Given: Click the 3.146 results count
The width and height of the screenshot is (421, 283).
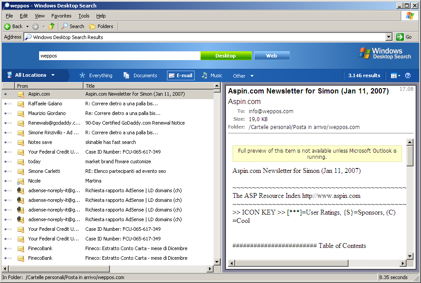Looking at the screenshot, I should click(364, 75).
